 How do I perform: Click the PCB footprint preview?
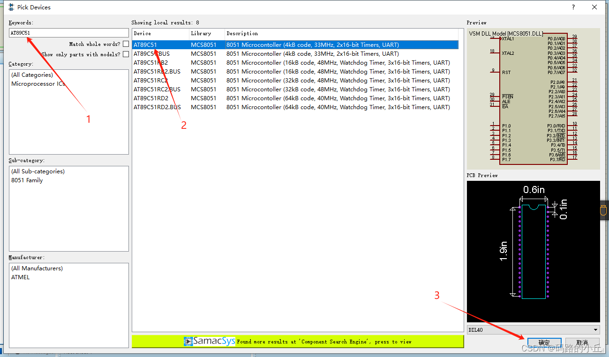pyautogui.click(x=534, y=252)
